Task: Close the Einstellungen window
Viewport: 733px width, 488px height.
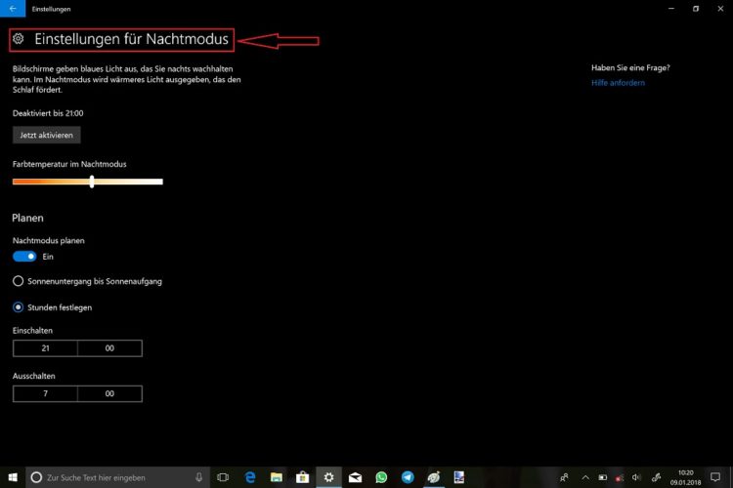Action: pos(720,9)
